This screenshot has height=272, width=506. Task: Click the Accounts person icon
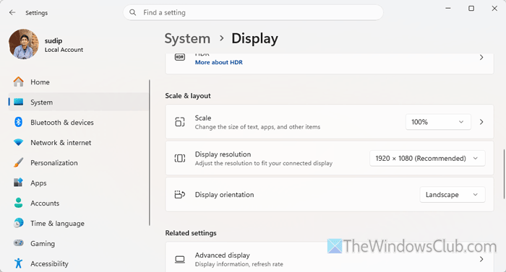(18, 203)
